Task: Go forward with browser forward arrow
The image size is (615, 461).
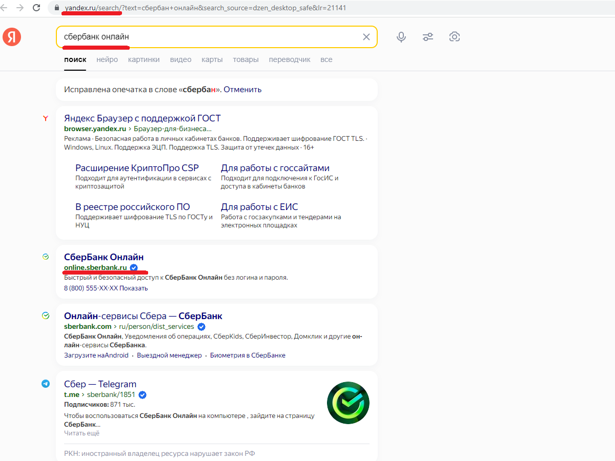Action: pyautogui.click(x=19, y=8)
